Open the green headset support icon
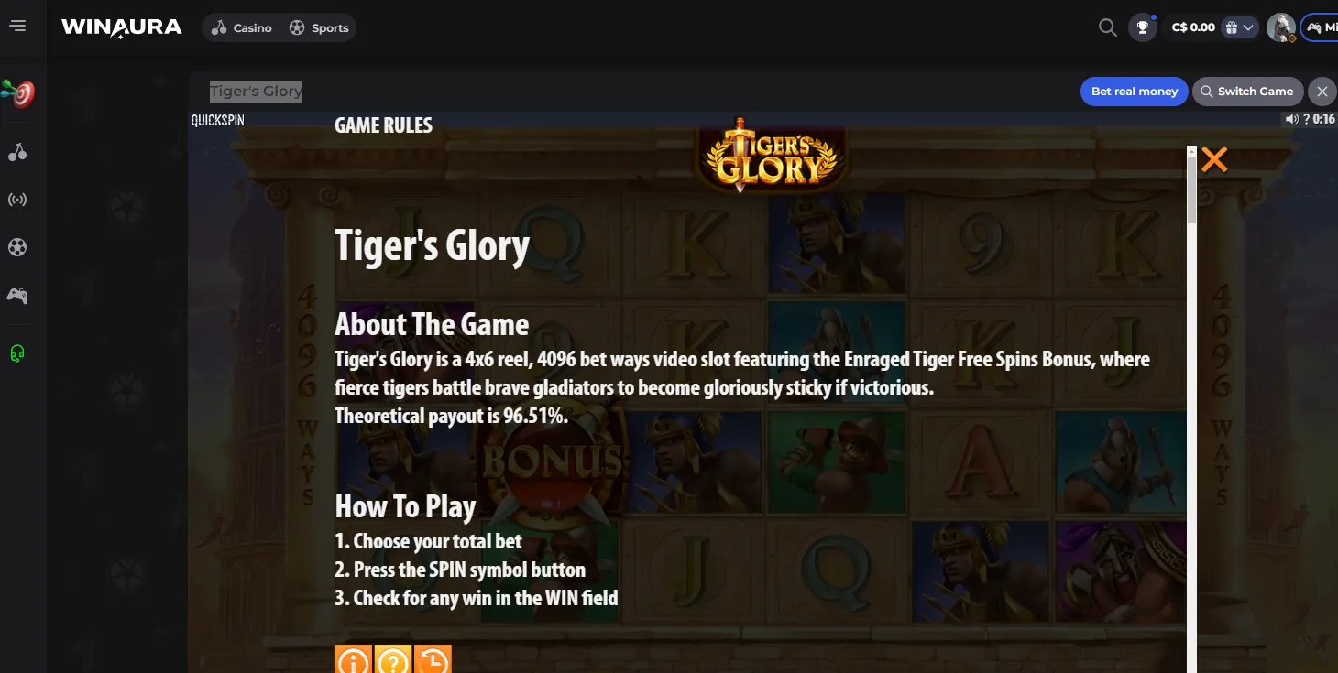Screen dimensions: 1338x673 (x=17, y=353)
